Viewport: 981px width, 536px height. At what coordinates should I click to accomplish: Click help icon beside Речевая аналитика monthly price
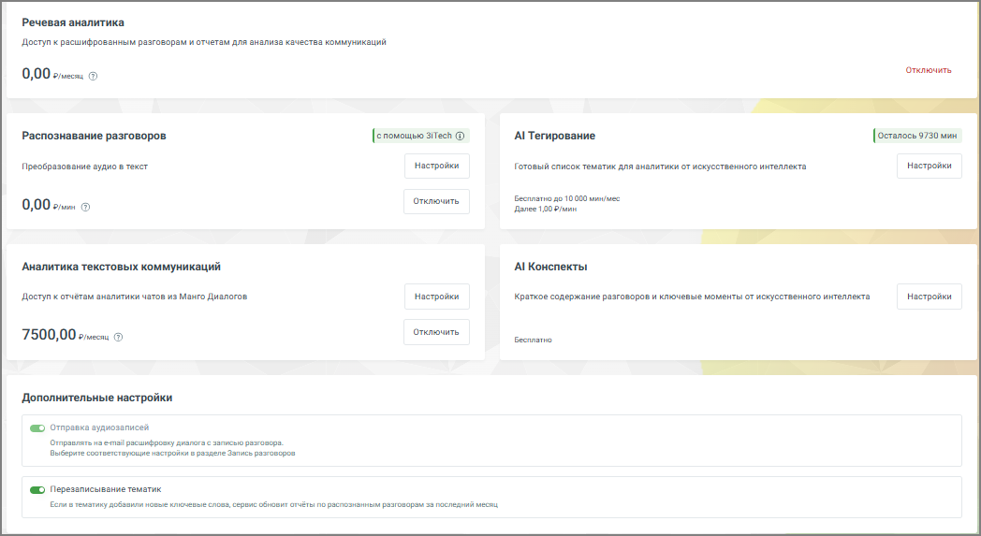coord(93,76)
